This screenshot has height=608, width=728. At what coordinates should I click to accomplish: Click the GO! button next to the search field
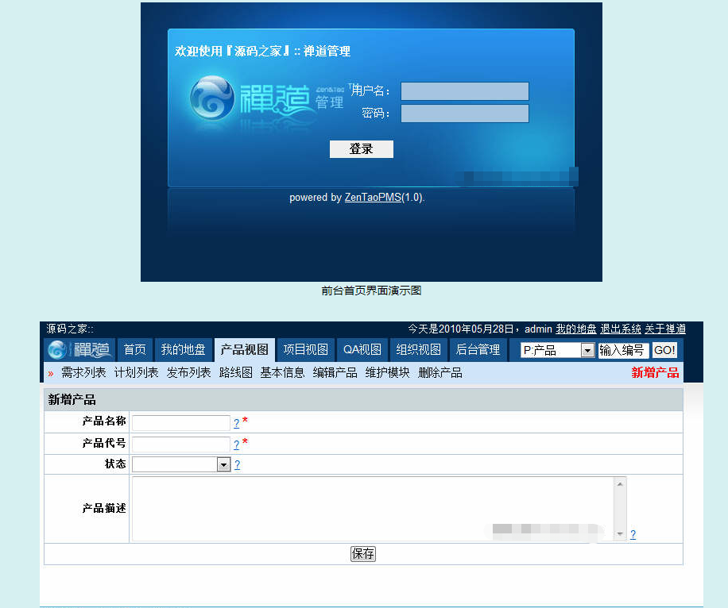point(664,349)
